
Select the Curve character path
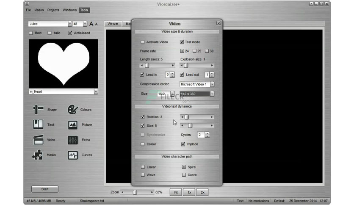click(184, 175)
